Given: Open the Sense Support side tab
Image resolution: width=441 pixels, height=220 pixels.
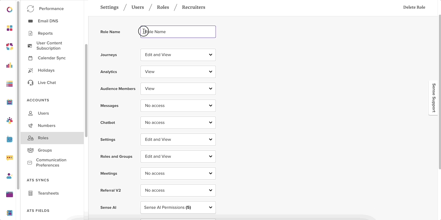Looking at the screenshot, I should [433, 98].
